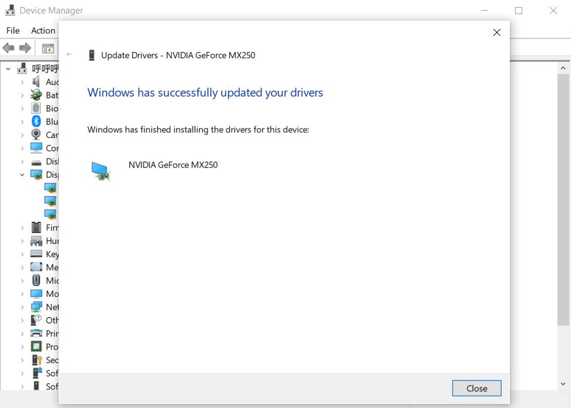The width and height of the screenshot is (571, 408).
Task: Click the back arrow in Update Drivers dialog
Action: [x=69, y=54]
